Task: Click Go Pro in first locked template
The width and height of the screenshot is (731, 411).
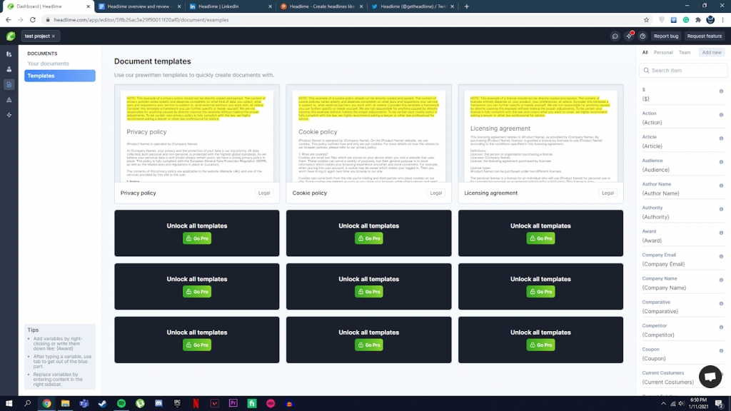Action: click(197, 238)
